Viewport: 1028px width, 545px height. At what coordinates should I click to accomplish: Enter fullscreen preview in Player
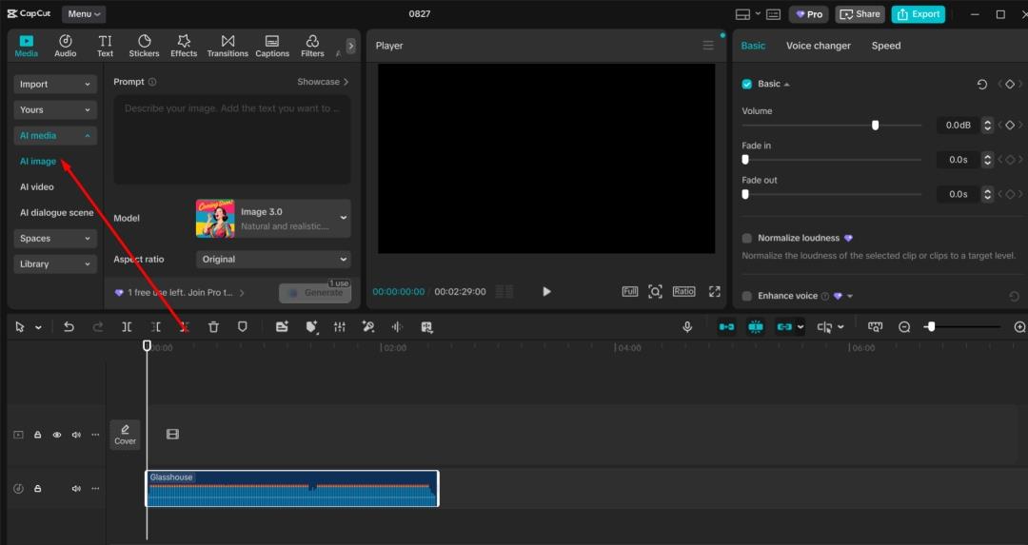pyautogui.click(x=715, y=291)
